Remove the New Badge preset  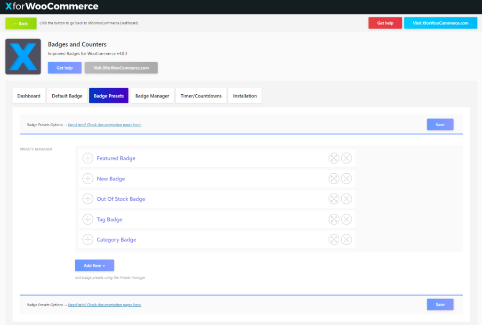coord(346,179)
